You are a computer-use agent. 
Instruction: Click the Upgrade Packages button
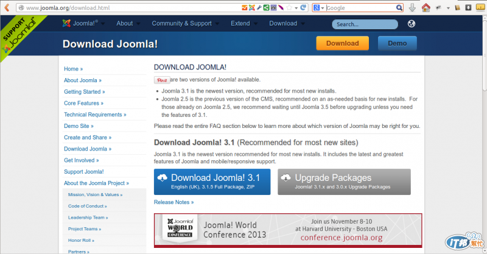click(344, 182)
